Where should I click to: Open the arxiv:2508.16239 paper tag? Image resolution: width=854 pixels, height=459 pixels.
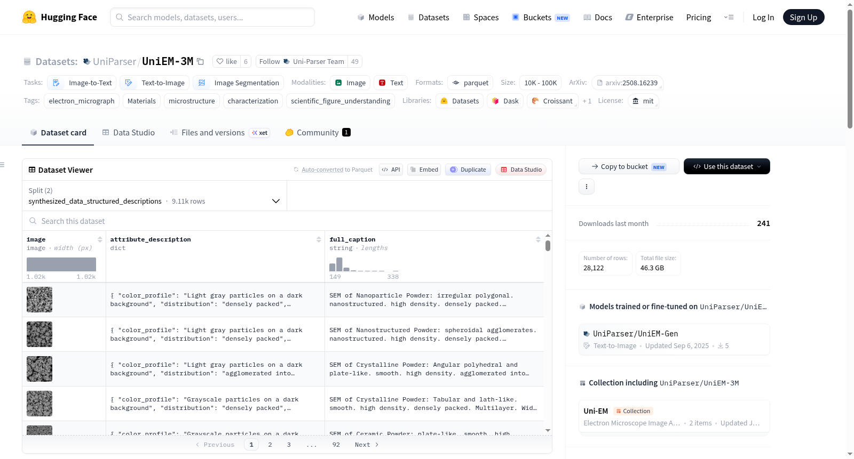627,83
